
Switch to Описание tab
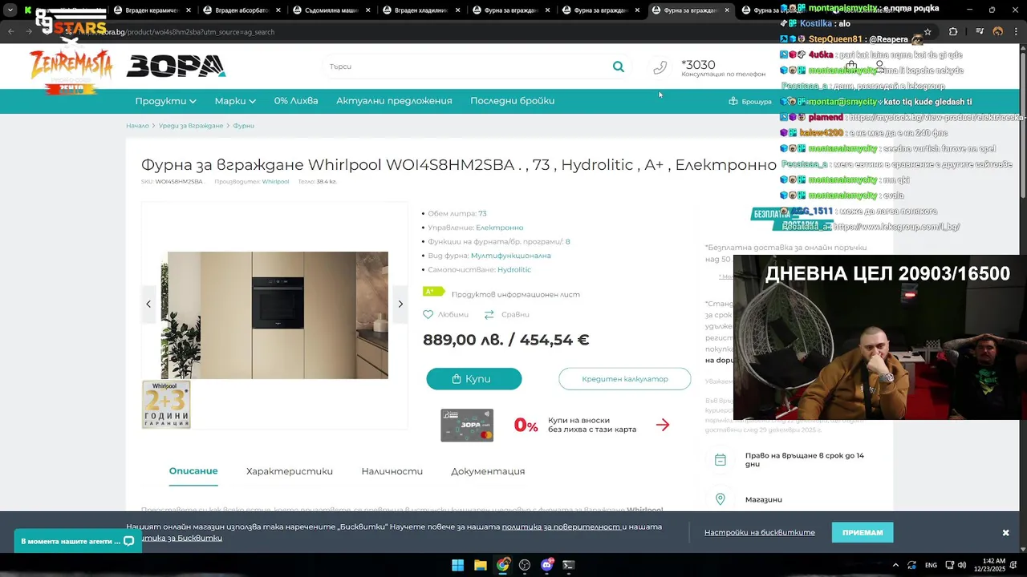[193, 471]
